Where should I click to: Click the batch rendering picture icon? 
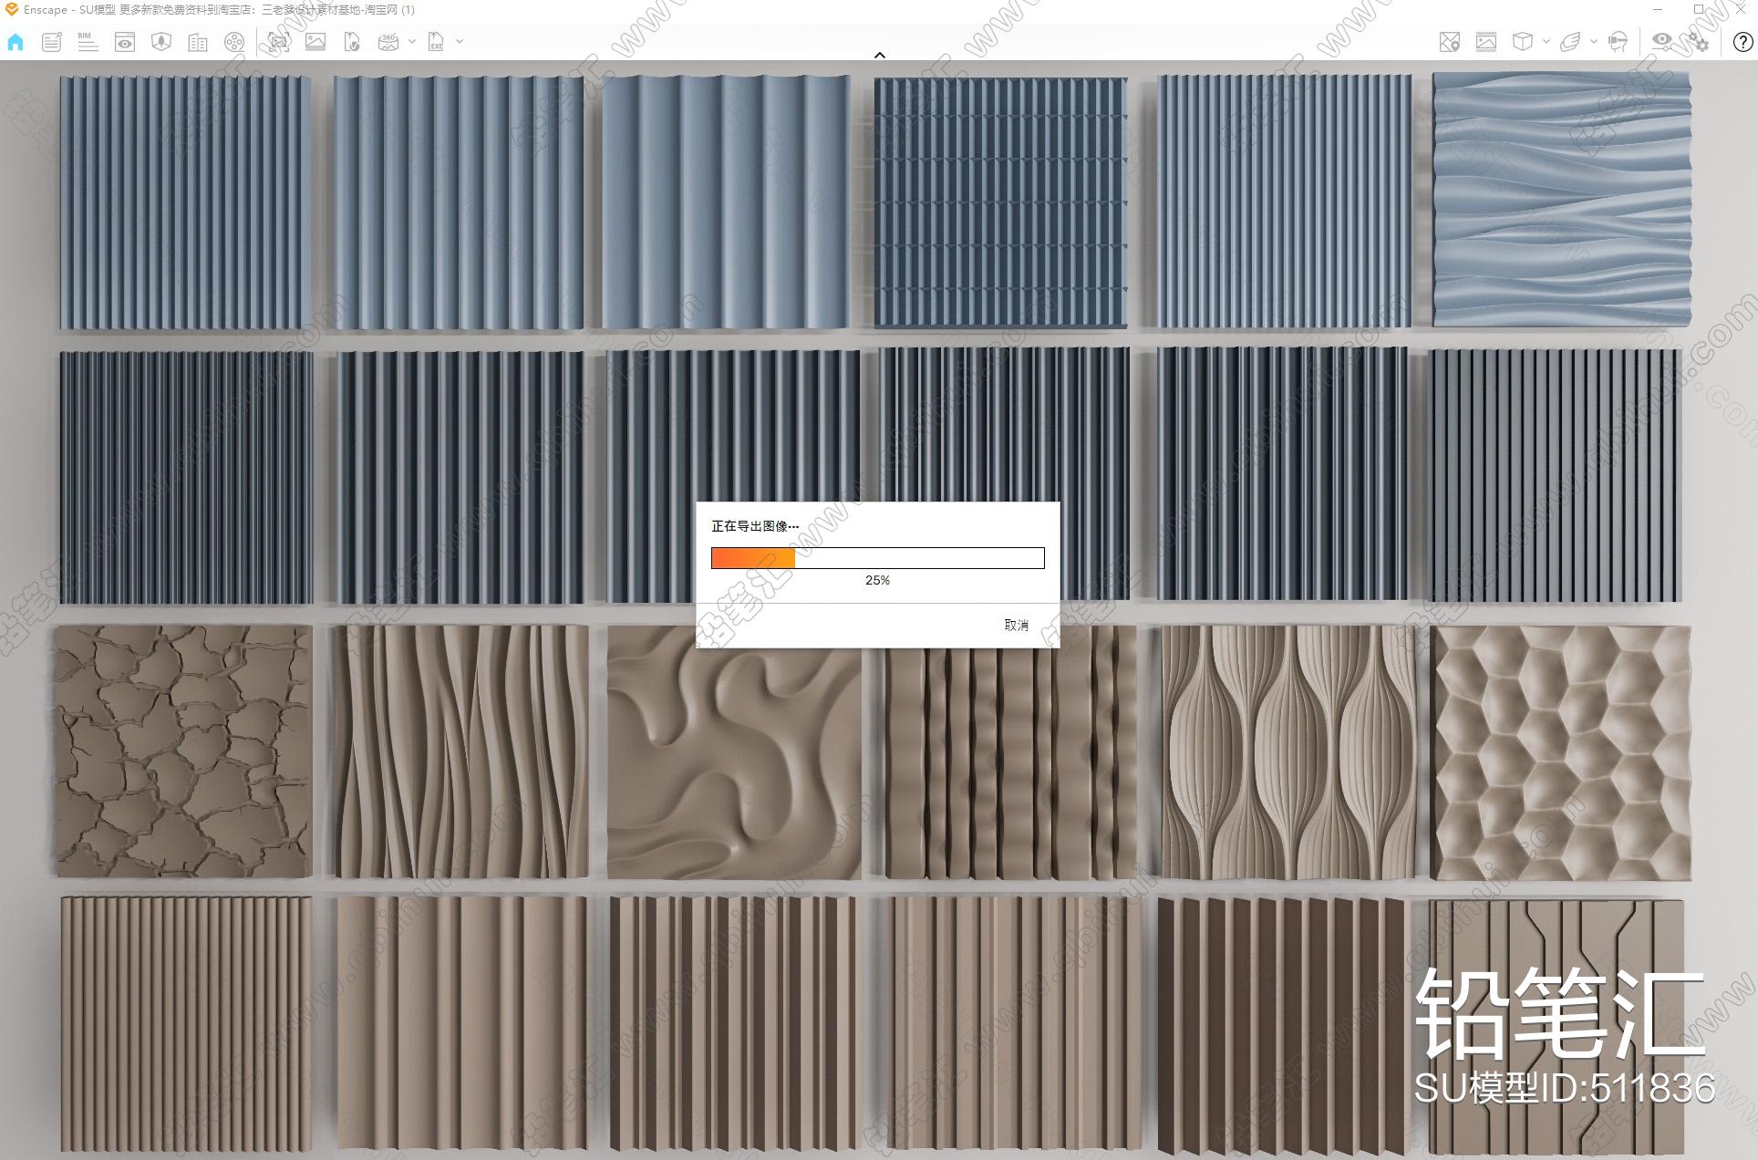point(315,42)
